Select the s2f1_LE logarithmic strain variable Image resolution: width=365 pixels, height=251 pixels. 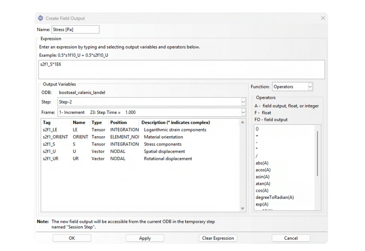tap(52, 130)
